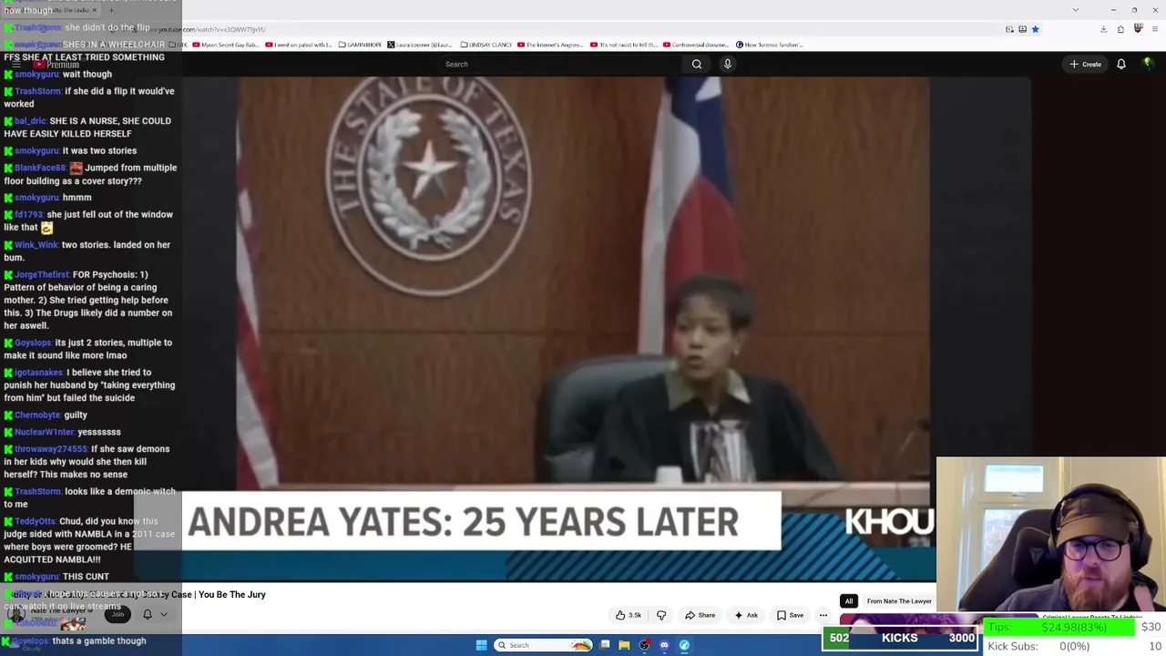
Task: Share the video
Action: click(701, 615)
